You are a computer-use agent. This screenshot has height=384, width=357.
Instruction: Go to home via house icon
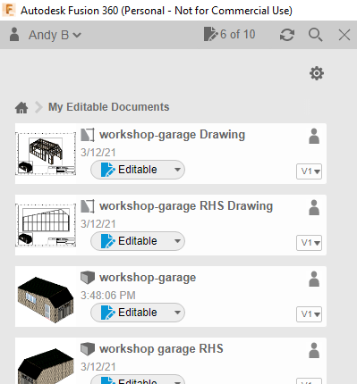21,107
